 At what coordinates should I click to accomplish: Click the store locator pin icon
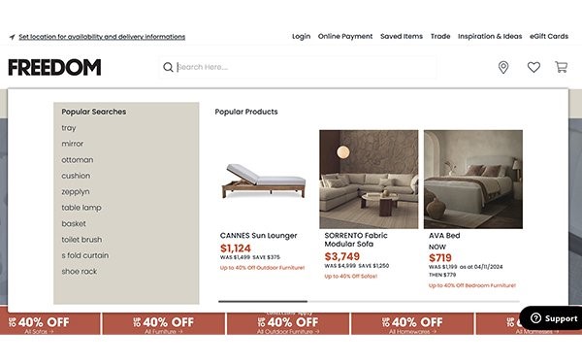tap(502, 67)
